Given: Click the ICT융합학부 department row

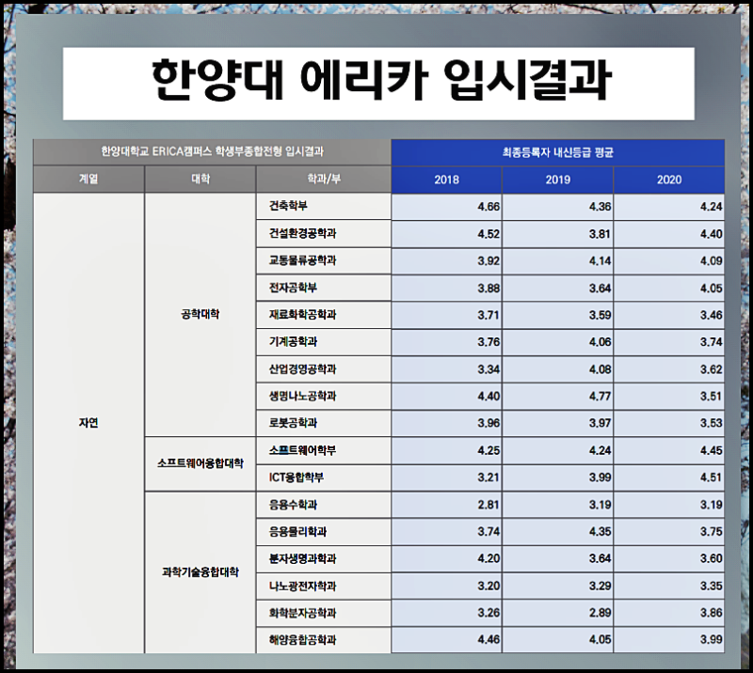Looking at the screenshot, I should 324,477.
